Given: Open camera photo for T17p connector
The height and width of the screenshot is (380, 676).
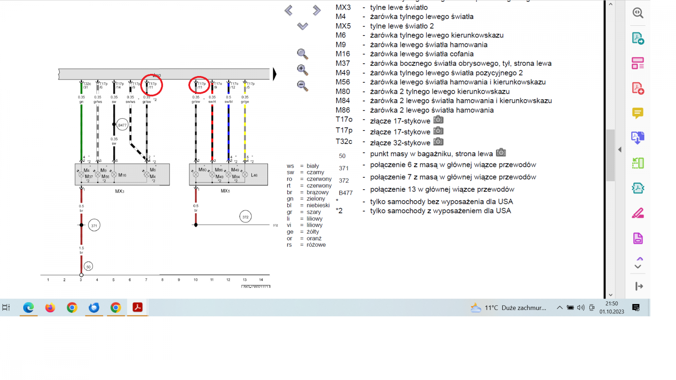Looking at the screenshot, I should coord(439,130).
